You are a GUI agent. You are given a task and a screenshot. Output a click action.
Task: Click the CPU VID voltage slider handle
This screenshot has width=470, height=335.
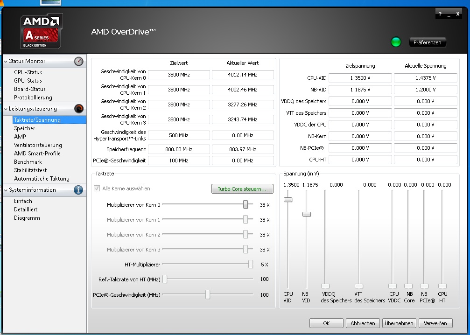click(x=288, y=200)
